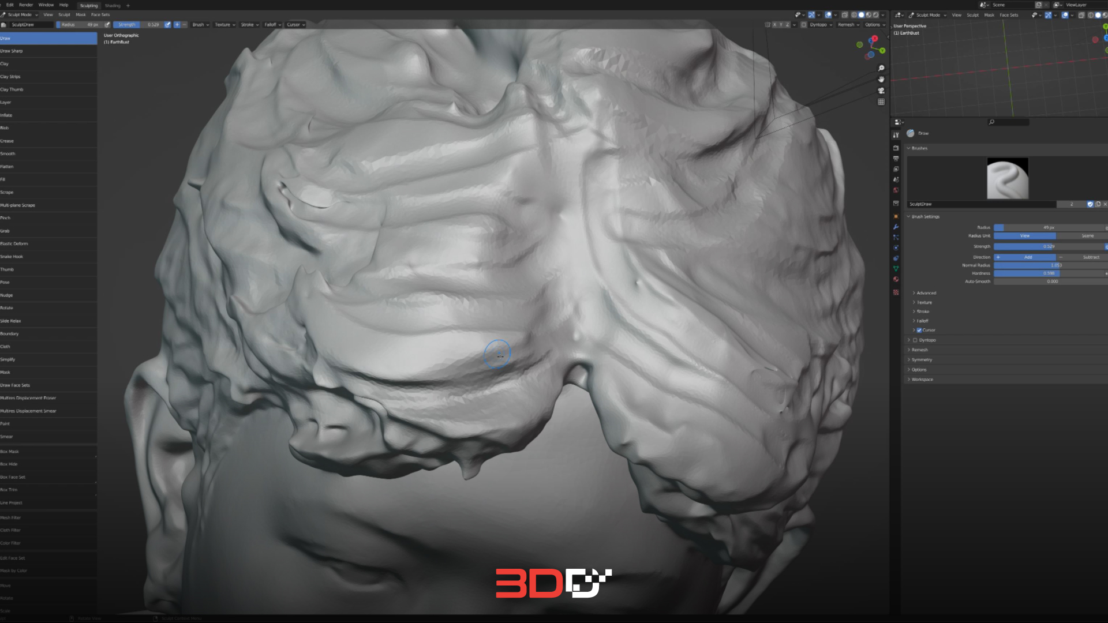Image resolution: width=1108 pixels, height=623 pixels.
Task: Open the Falloff dropdown in header
Action: click(x=273, y=25)
